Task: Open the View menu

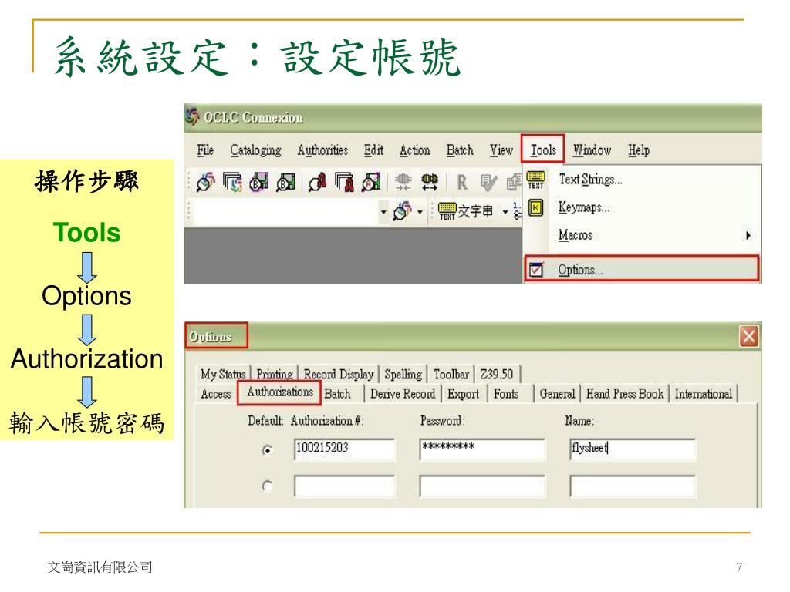Action: 501,150
